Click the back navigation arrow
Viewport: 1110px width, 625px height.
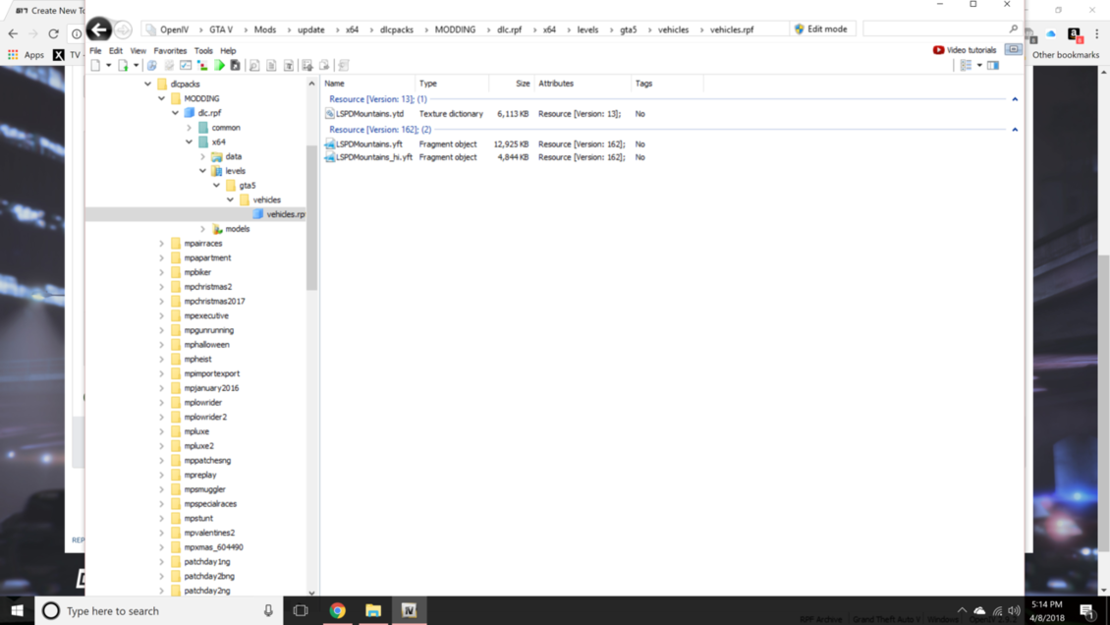tap(98, 29)
